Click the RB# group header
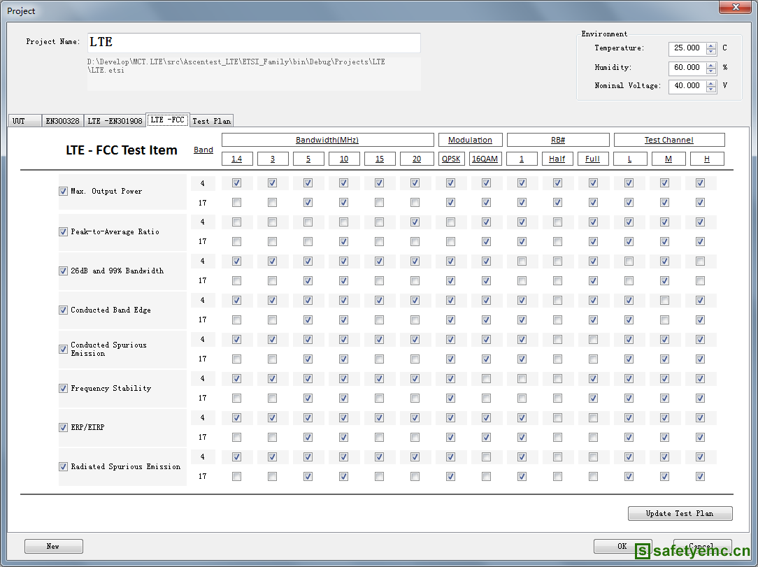758x567 pixels. [x=558, y=141]
